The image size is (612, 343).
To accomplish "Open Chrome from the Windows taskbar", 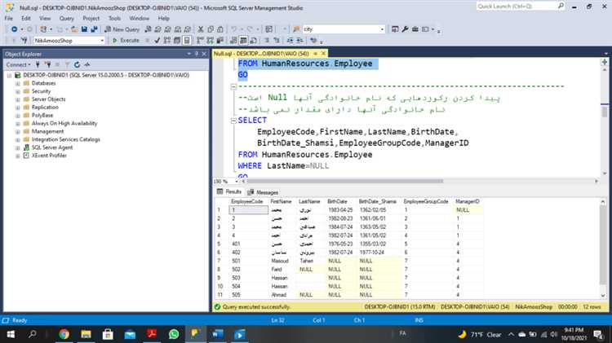I will pyautogui.click(x=64, y=334).
